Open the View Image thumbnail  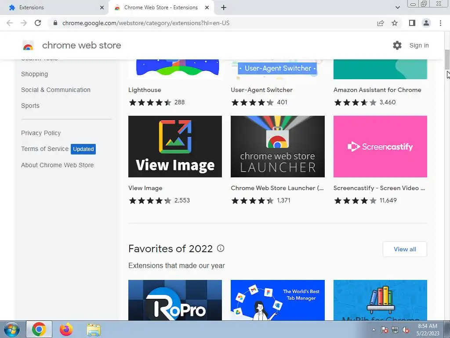pos(175,147)
